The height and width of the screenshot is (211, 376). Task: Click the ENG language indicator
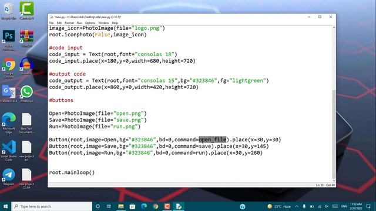tap(344, 206)
